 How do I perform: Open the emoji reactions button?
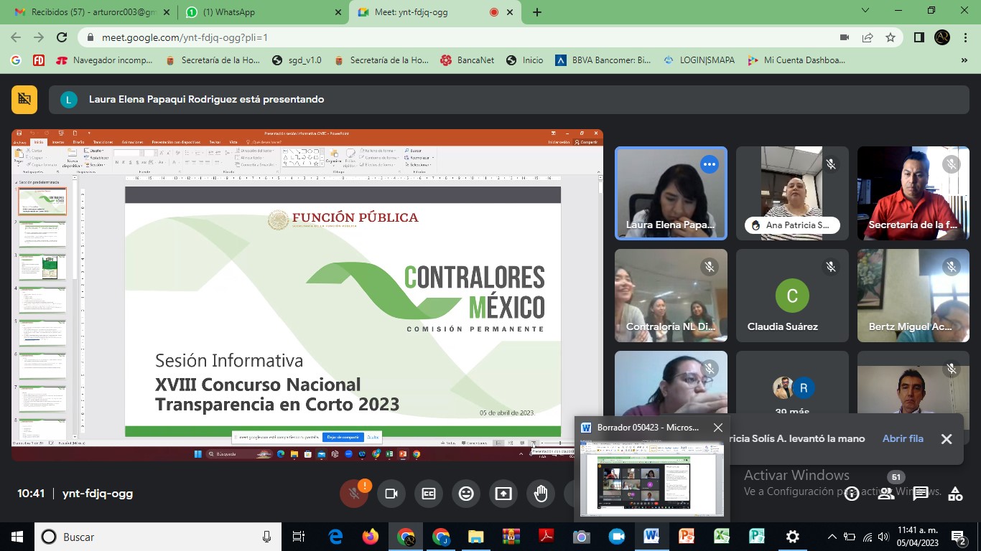[x=466, y=494]
